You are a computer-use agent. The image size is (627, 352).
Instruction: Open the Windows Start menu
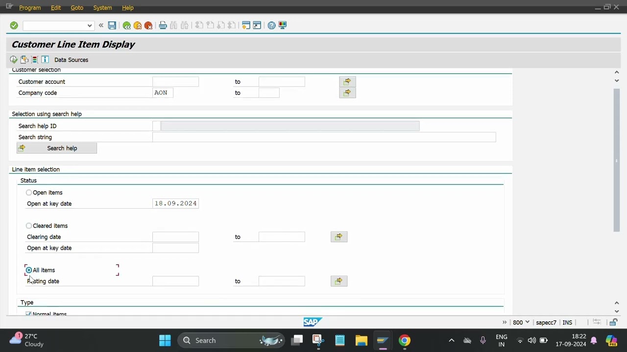(165, 340)
